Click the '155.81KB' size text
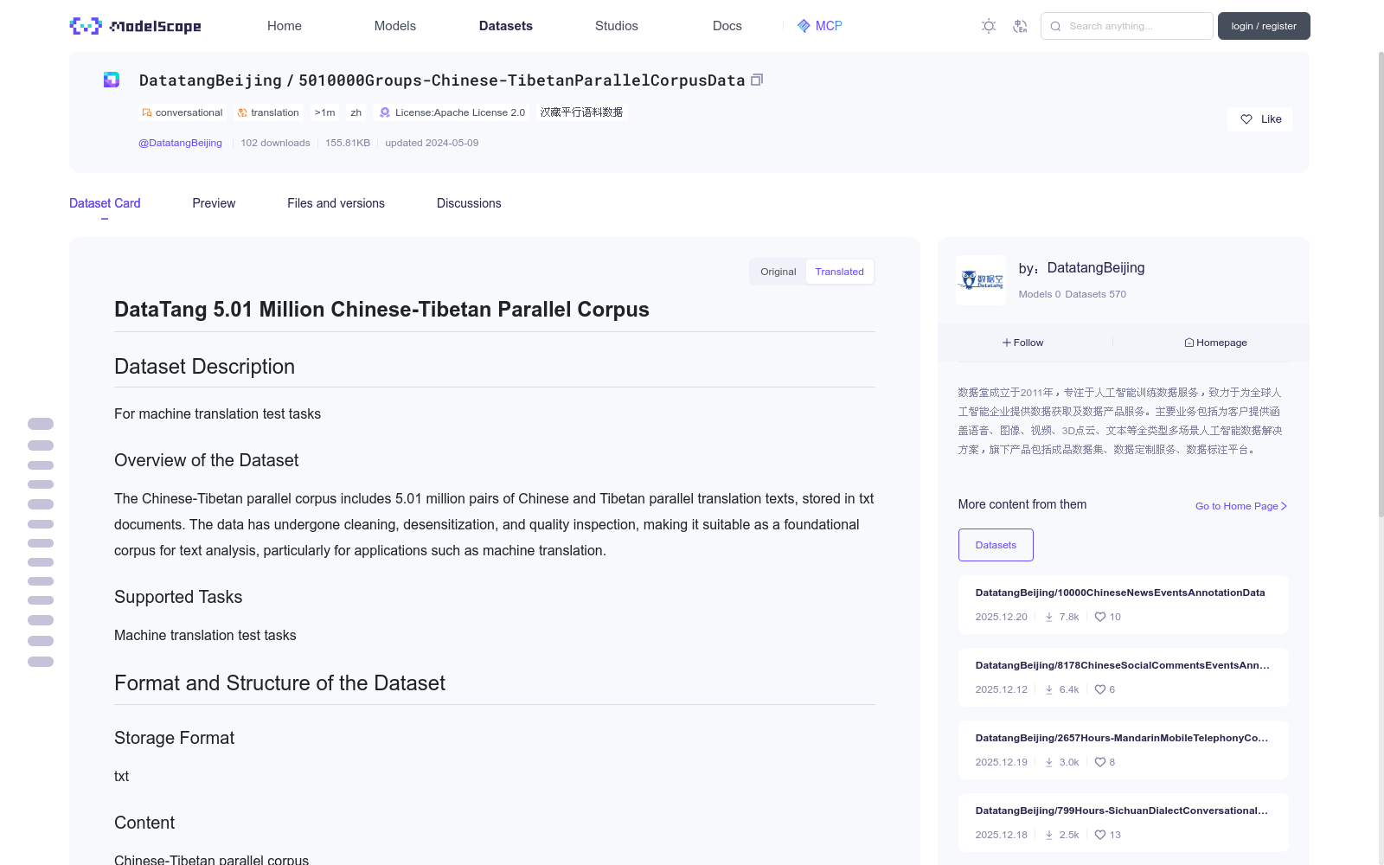 tap(348, 143)
